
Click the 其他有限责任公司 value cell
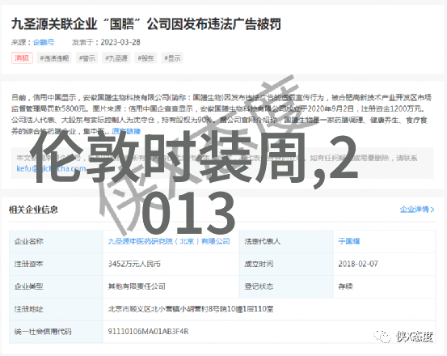coord(171,286)
